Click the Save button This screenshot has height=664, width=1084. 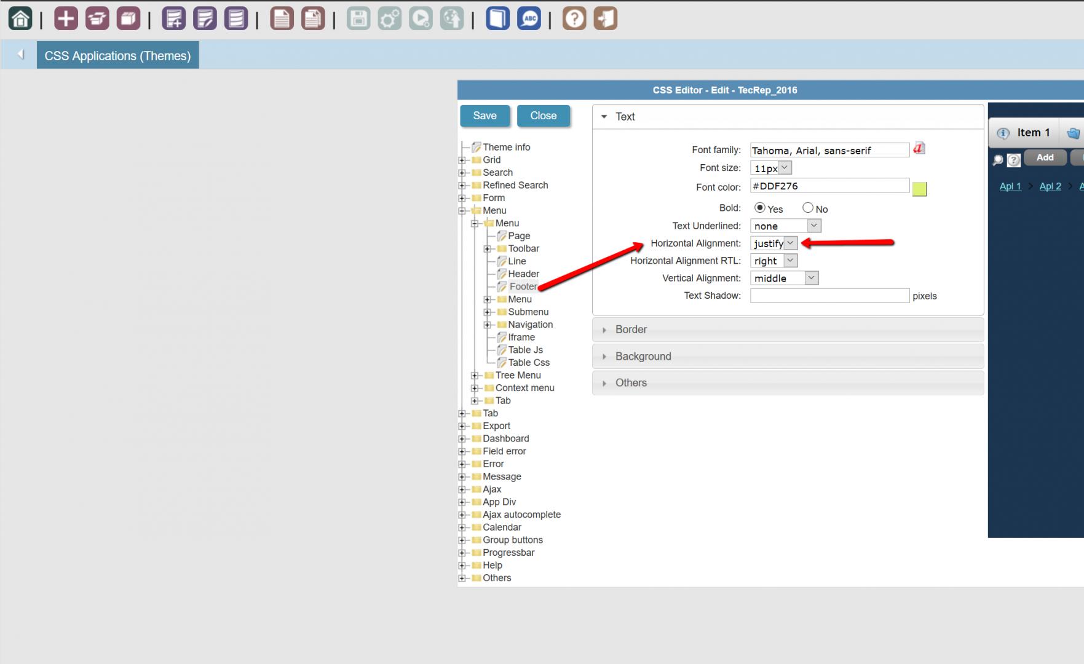[485, 116]
